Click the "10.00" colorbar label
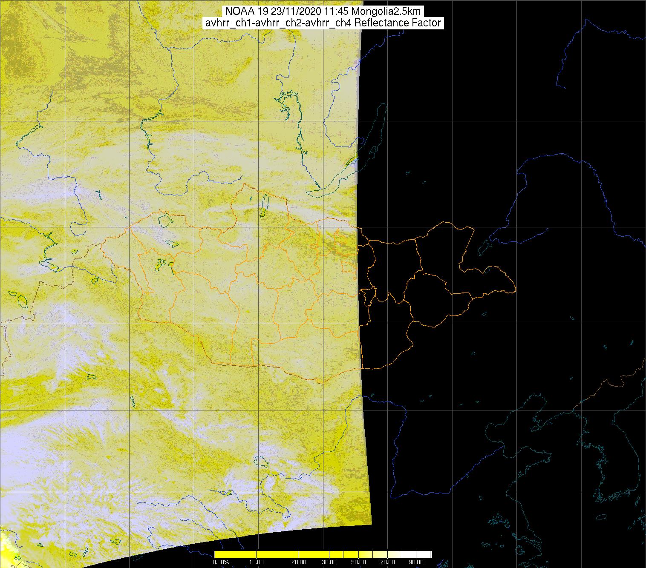The width and height of the screenshot is (646, 568). (x=256, y=562)
